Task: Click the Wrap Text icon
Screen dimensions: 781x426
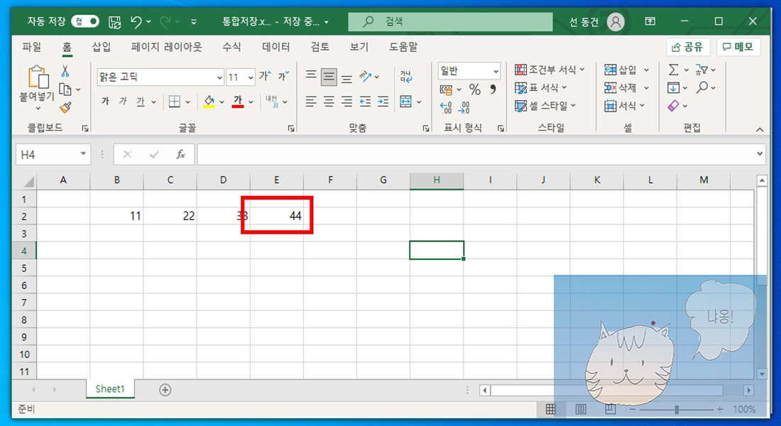Action: (406, 76)
